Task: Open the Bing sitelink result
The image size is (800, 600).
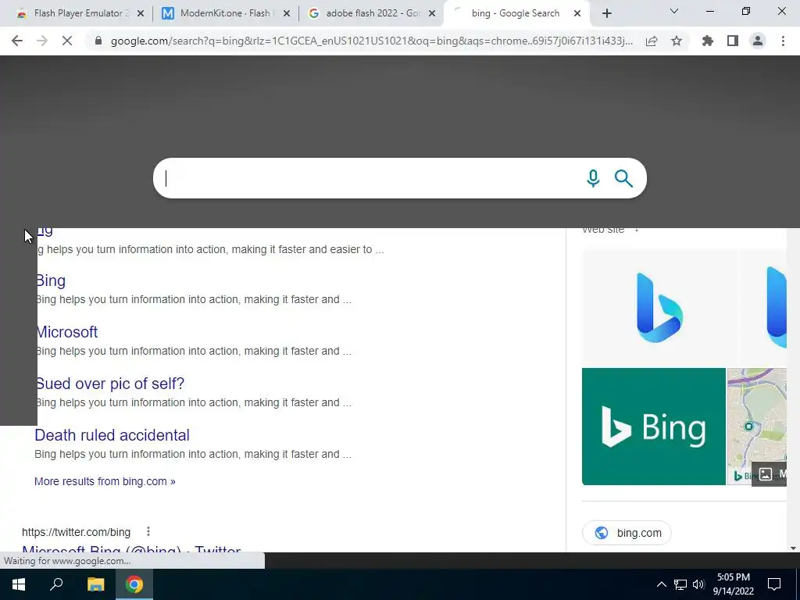Action: pos(51,280)
